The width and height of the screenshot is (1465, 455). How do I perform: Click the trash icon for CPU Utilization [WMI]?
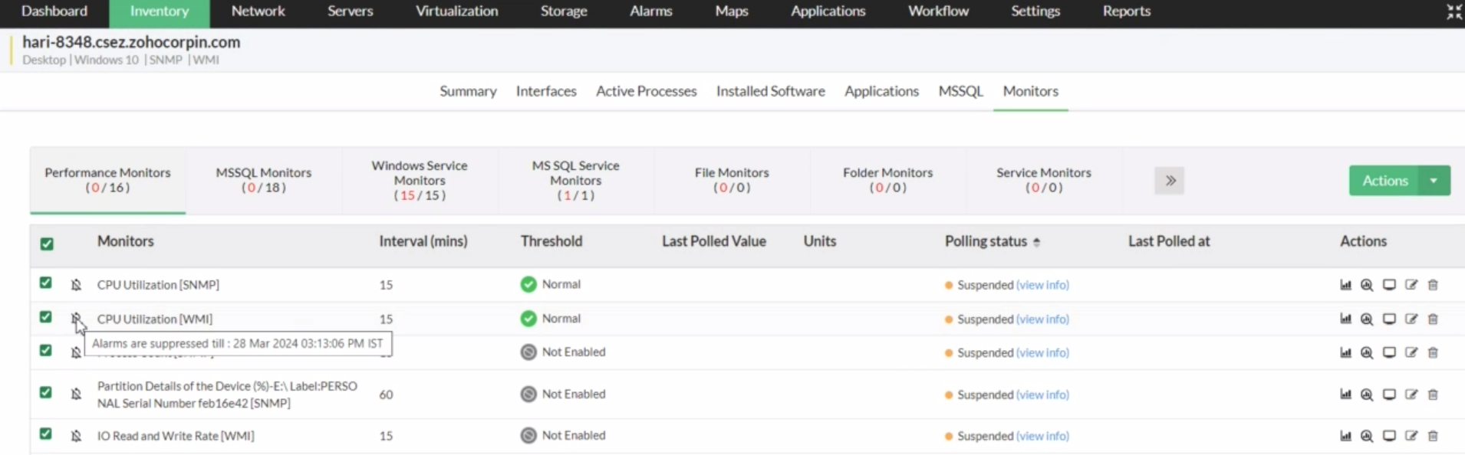coord(1433,319)
